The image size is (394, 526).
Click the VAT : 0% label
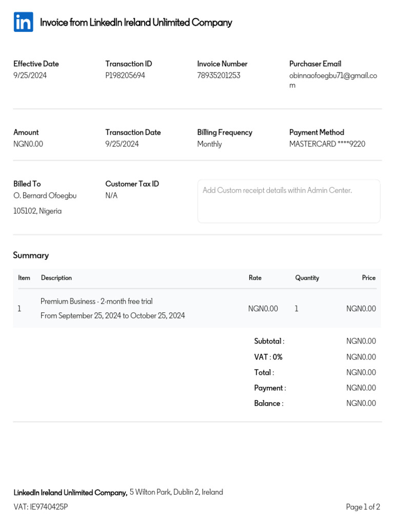pyautogui.click(x=268, y=357)
